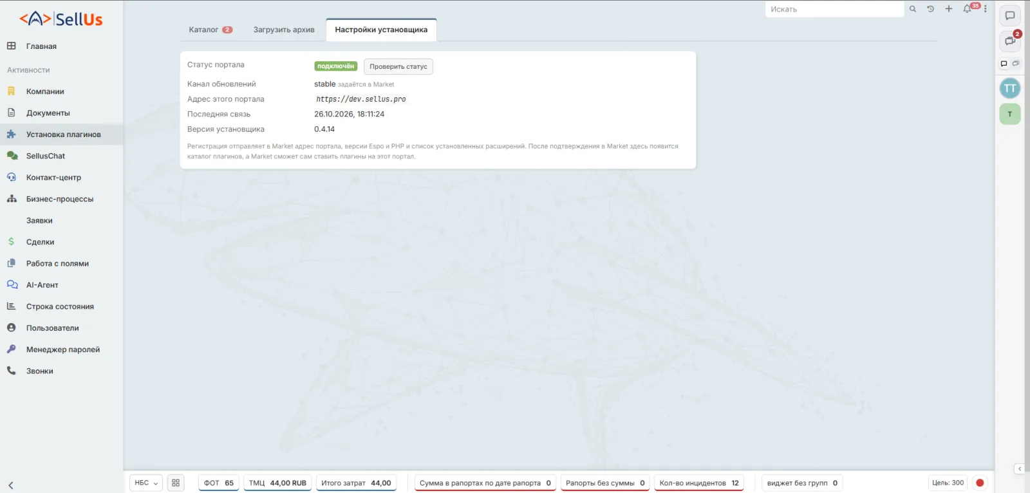
Task: Switch to the Каталог tab
Action: (x=211, y=30)
